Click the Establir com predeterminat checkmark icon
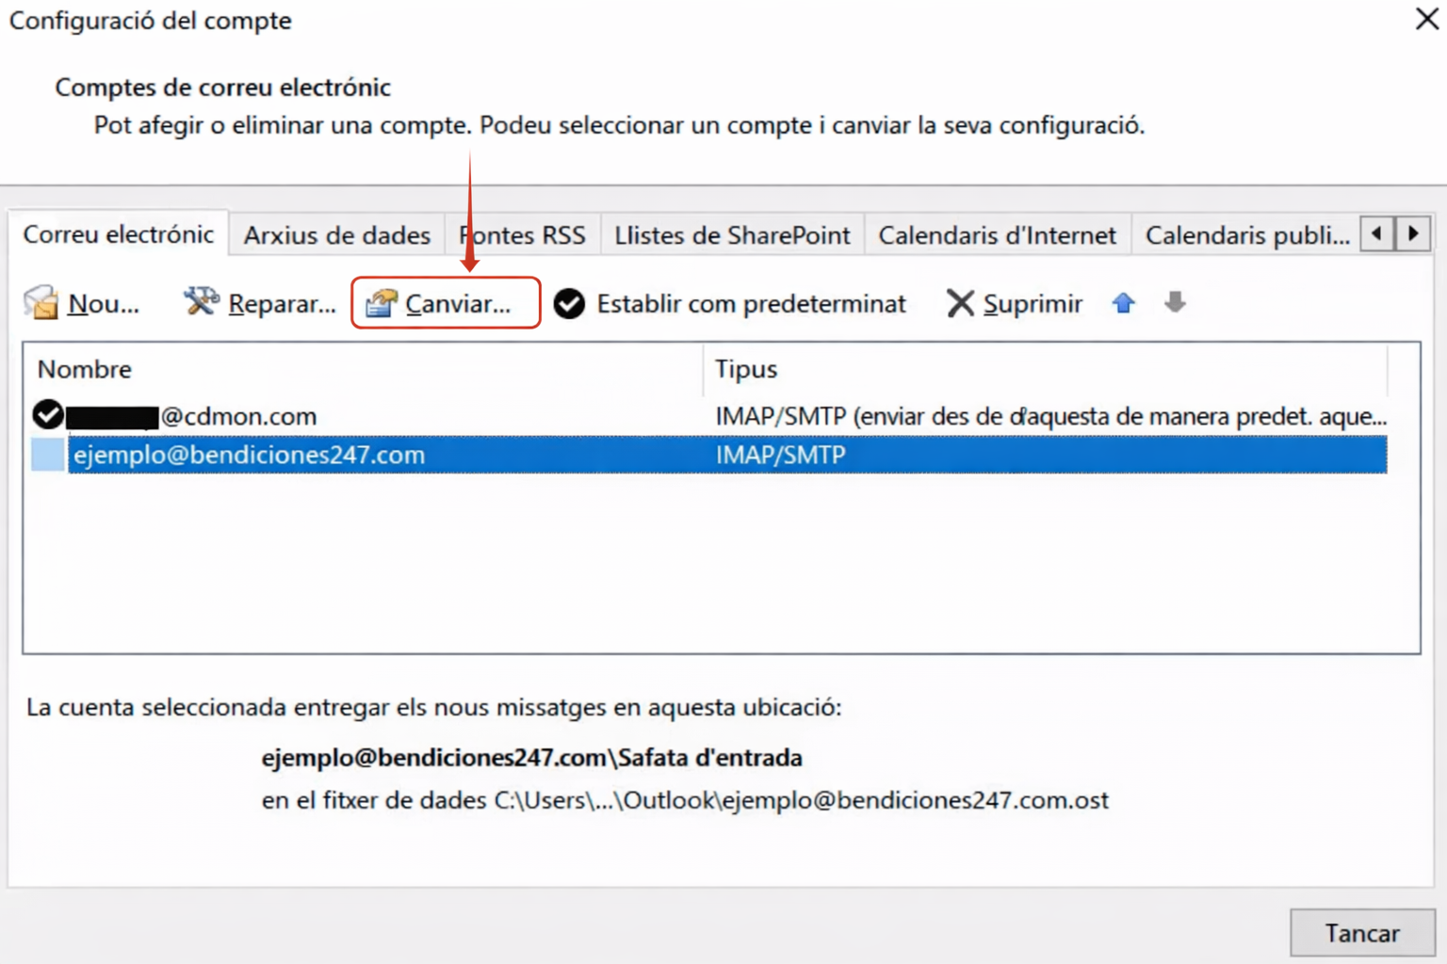Viewport: 1447px width, 964px height. 569,304
